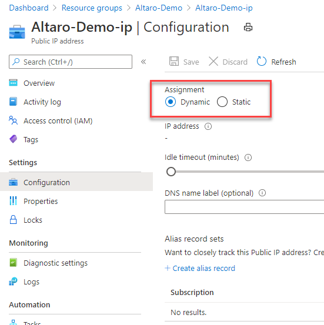324x325 pixels.
Task: Click the DNS name label input box
Action: click(x=245, y=207)
